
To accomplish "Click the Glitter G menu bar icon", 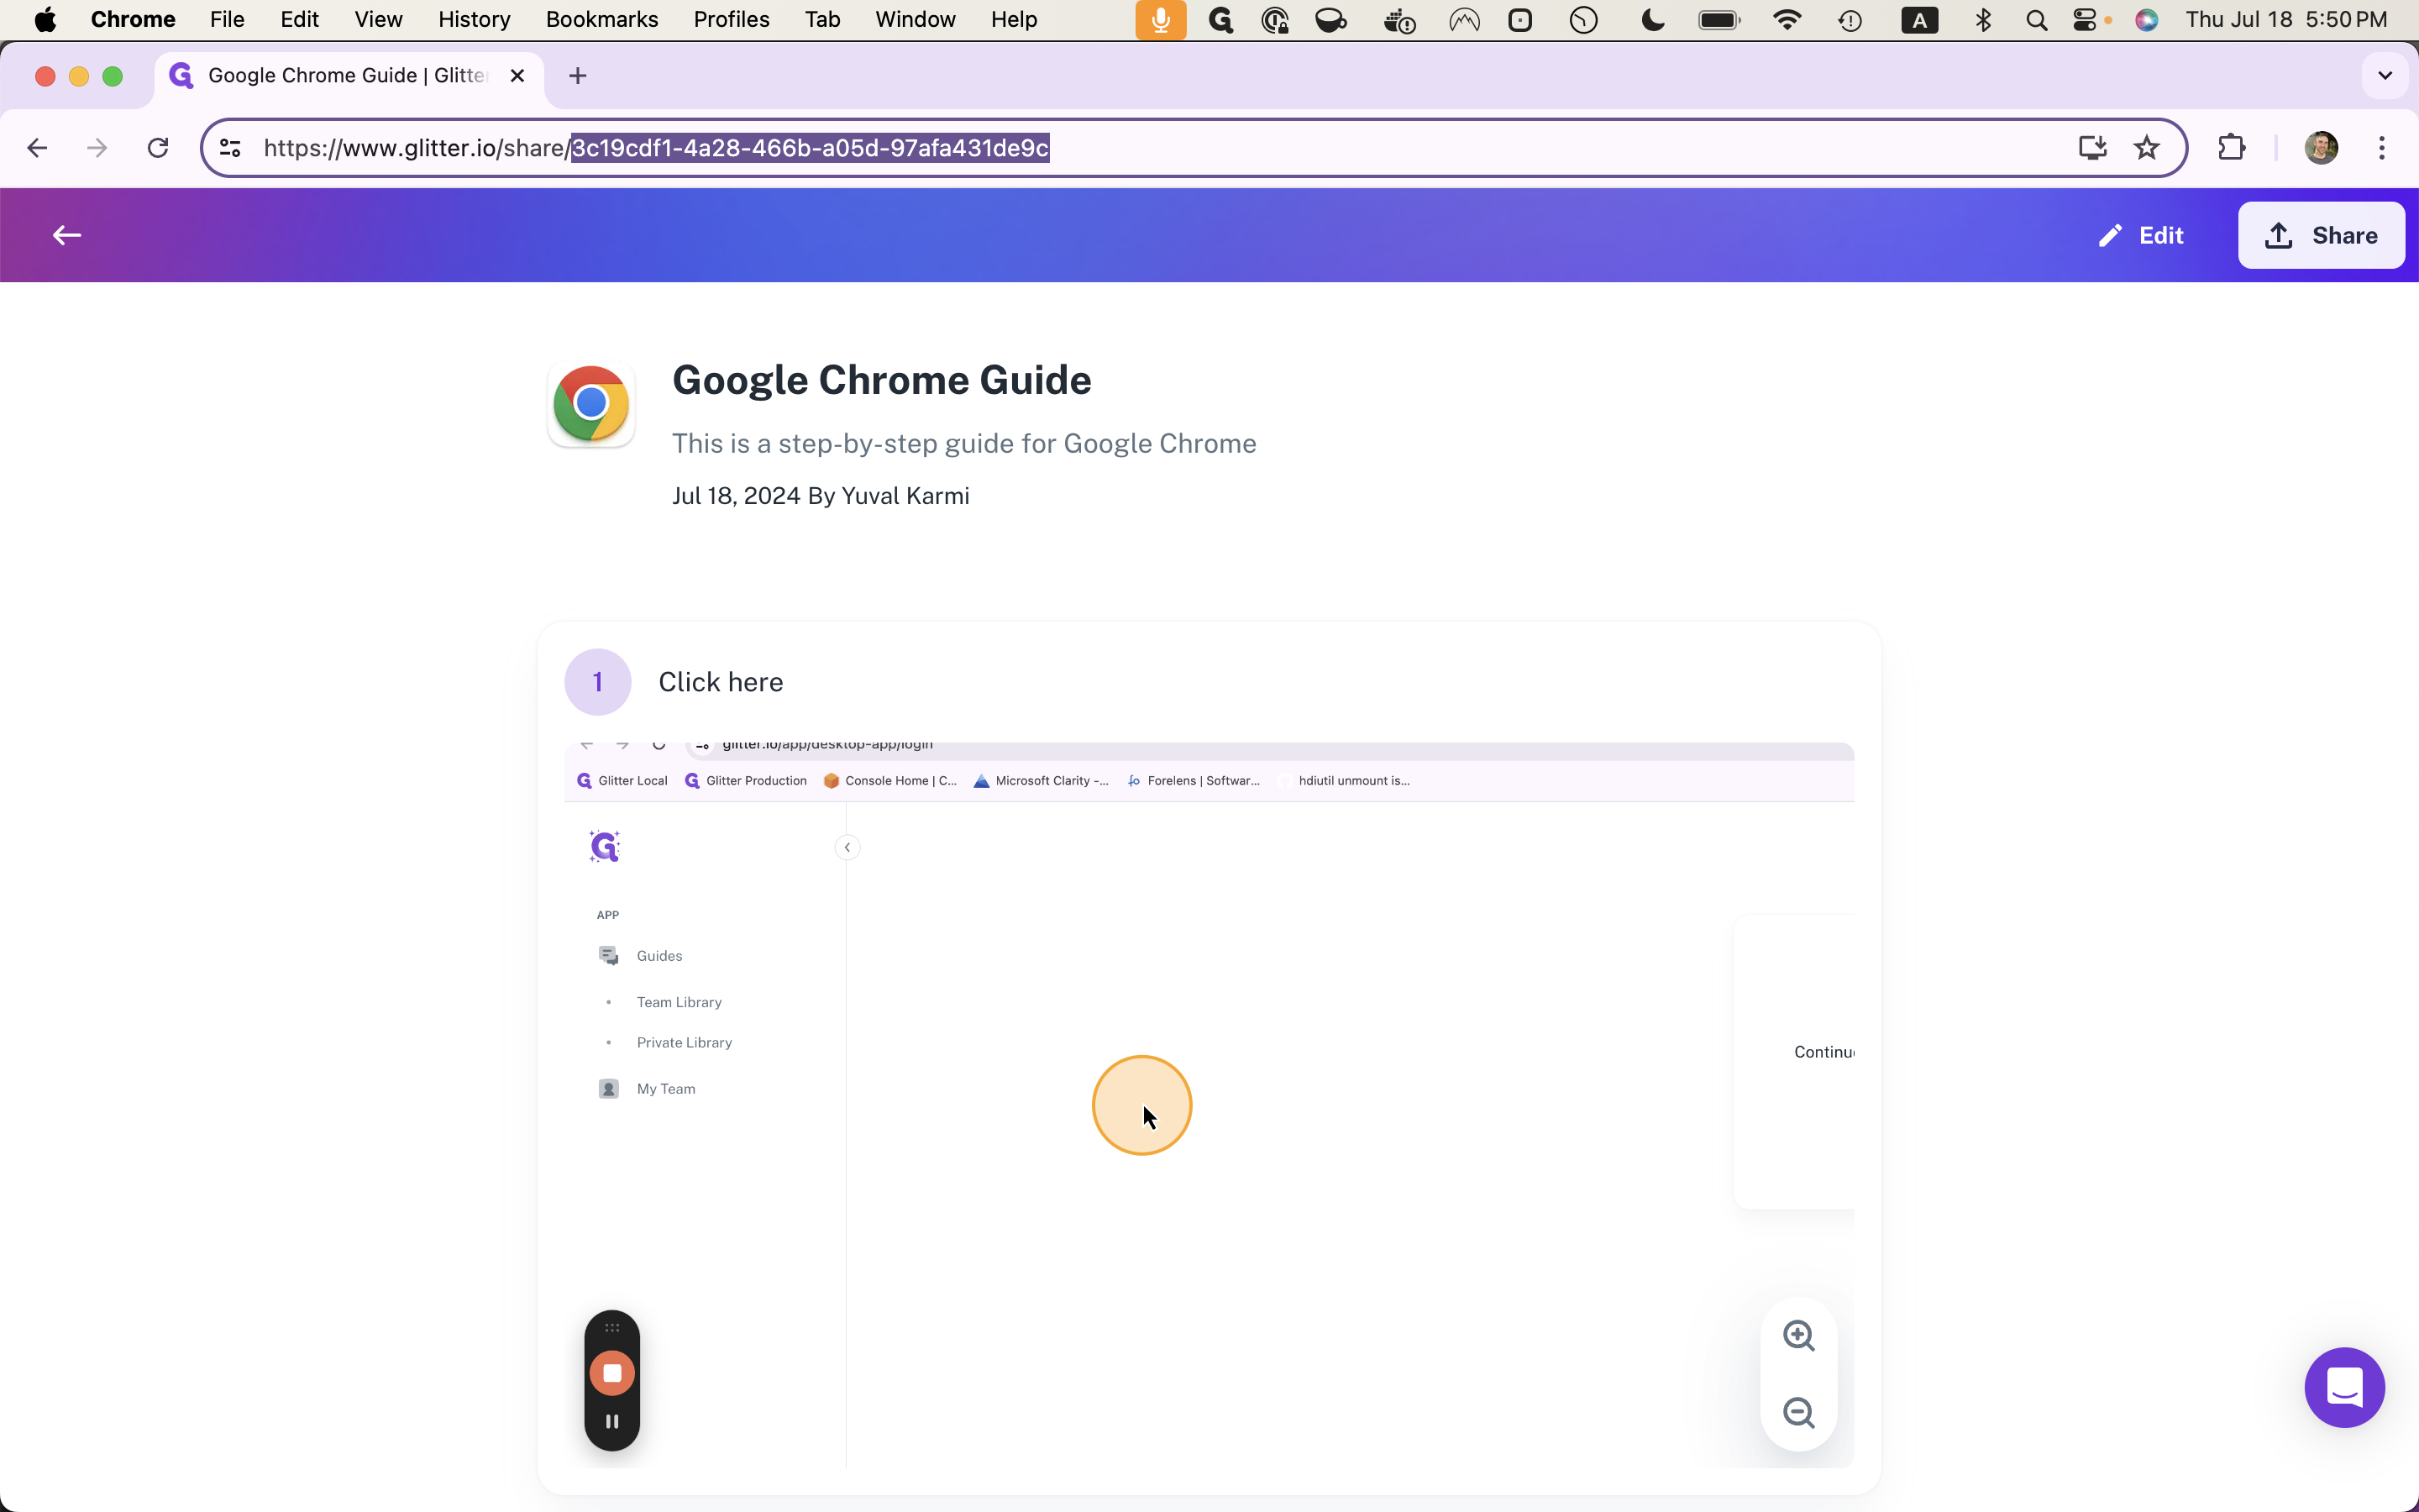I will [x=1220, y=20].
